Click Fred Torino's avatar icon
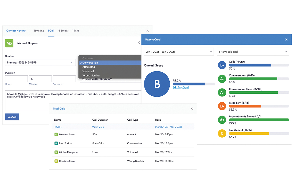Viewport: 294px width, 195px height. pos(56,143)
